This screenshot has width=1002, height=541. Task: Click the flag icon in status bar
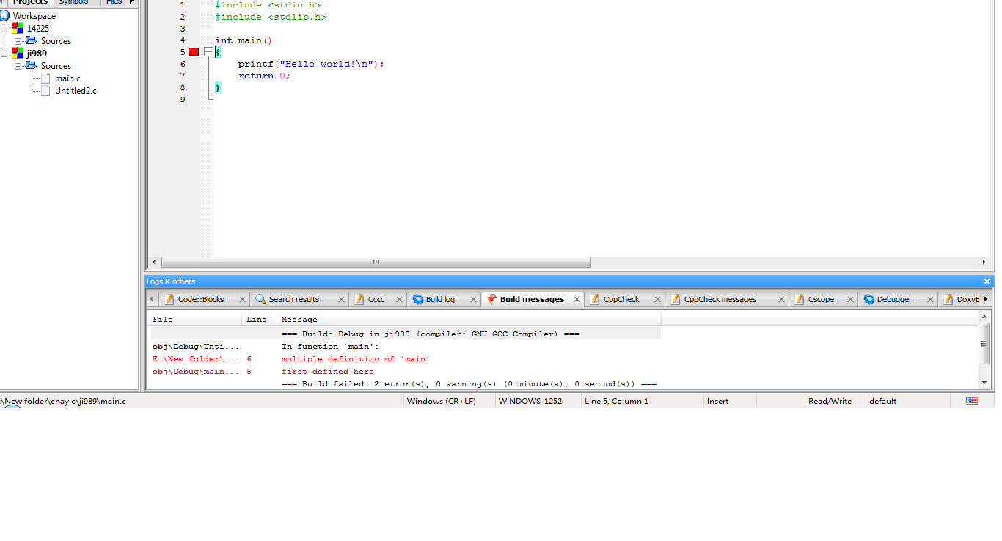point(972,401)
